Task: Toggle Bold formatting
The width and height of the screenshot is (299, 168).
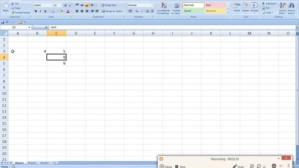Action: [36, 11]
